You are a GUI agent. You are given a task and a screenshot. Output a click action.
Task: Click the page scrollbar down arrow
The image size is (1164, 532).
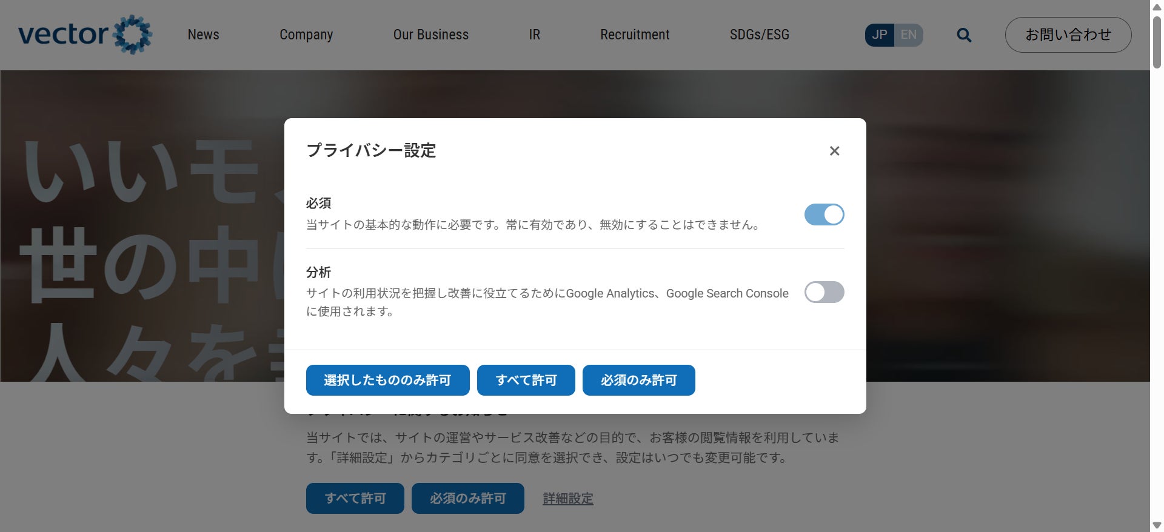coord(1157,525)
